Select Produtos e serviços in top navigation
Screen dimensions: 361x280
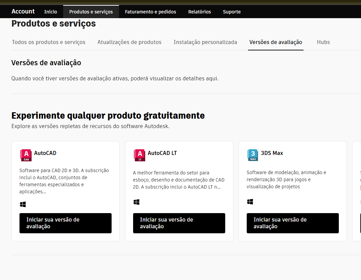[x=91, y=12]
